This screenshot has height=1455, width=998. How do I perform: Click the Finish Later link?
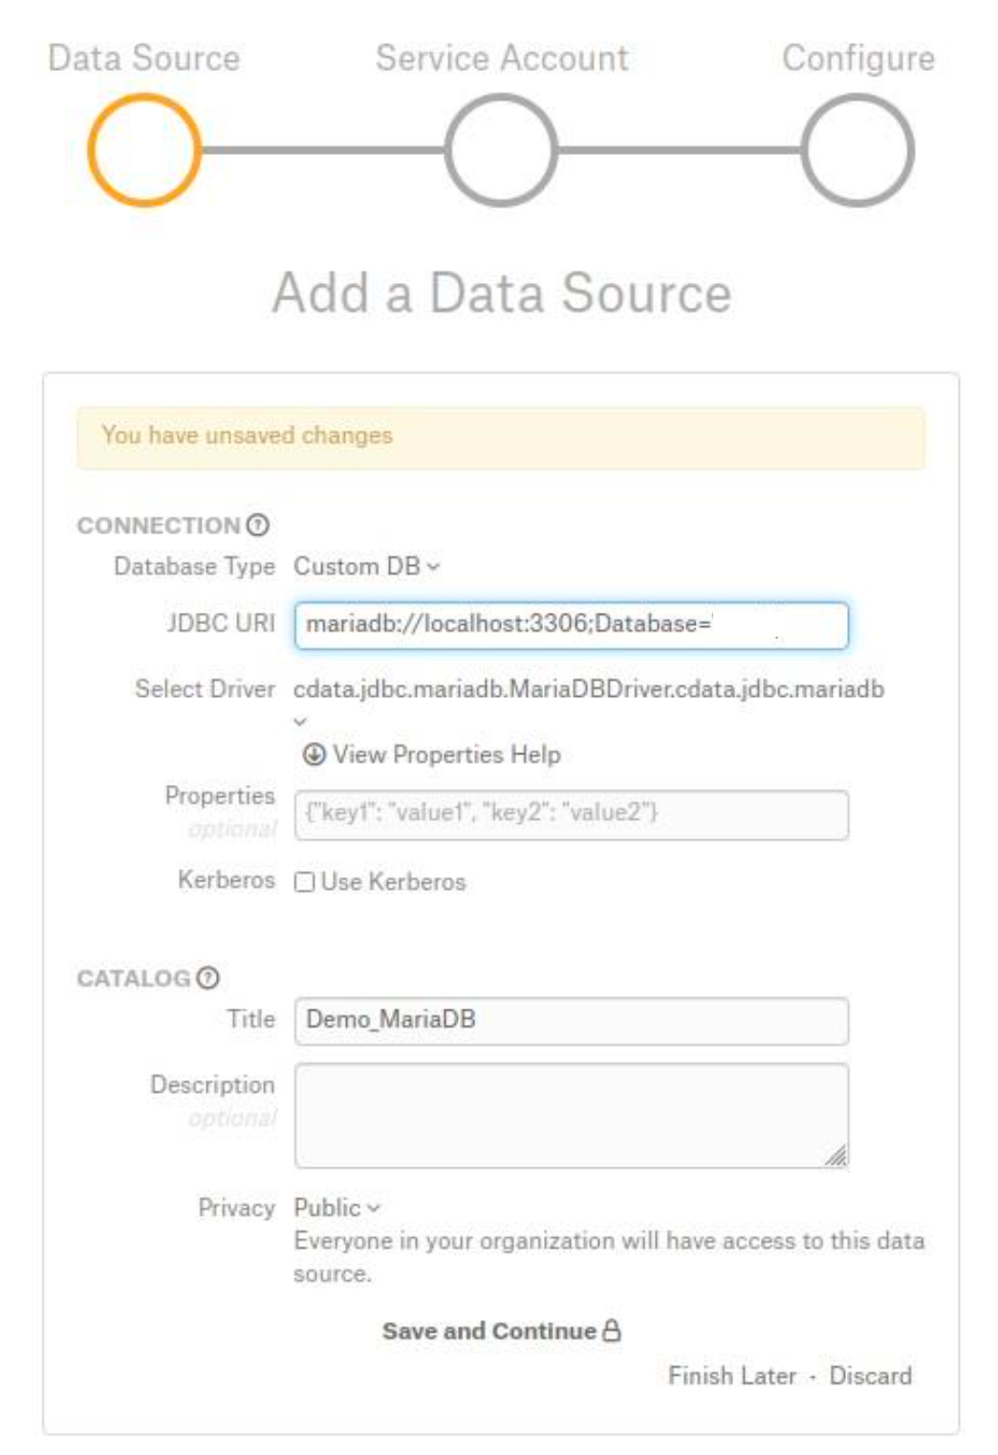pyautogui.click(x=732, y=1376)
